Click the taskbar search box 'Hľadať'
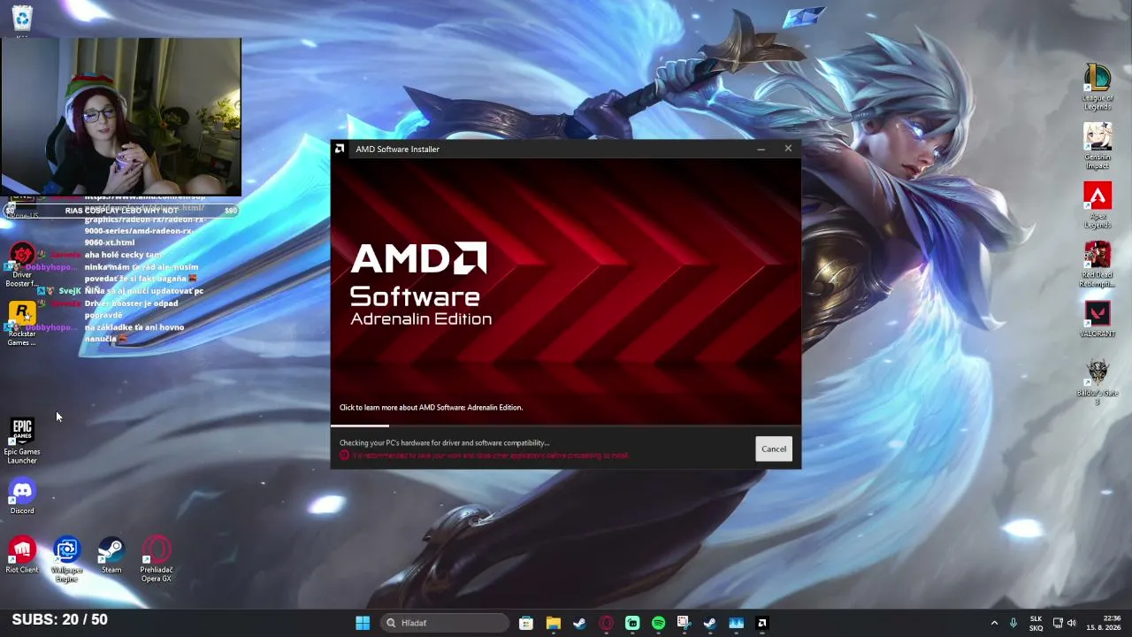Screen dimensions: 1132x637 (x=445, y=623)
